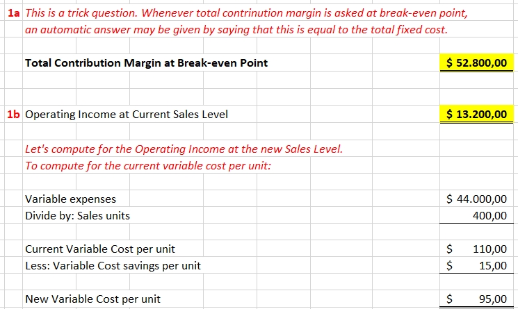The height and width of the screenshot is (309, 518).
Task: Select the cell labeled 1b
Action: tap(13, 114)
